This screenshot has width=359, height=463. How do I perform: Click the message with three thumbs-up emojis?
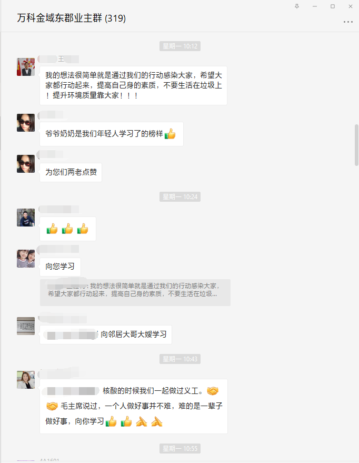tap(68, 229)
